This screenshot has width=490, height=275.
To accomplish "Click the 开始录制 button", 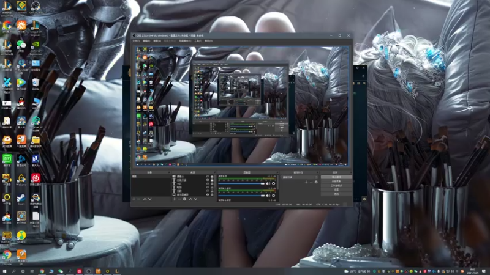I will (x=336, y=181).
